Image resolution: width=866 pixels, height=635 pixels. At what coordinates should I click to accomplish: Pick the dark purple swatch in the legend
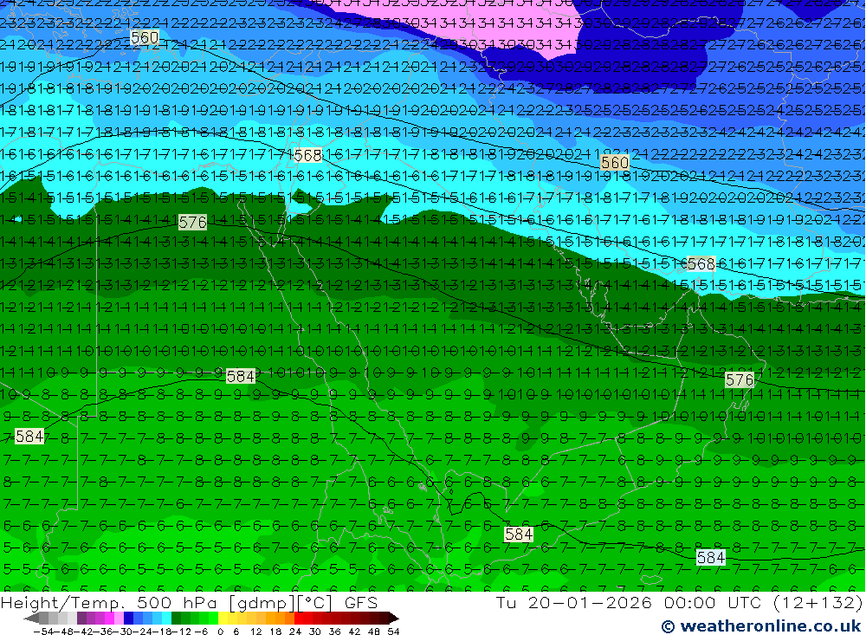(x=81, y=619)
